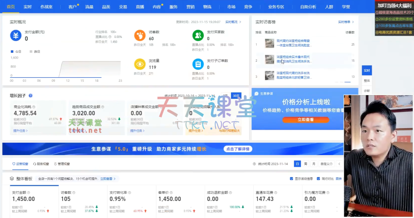The height and width of the screenshot is (218, 414).
Task: Switch to the 服务视窗 tab
Action: click(41, 164)
